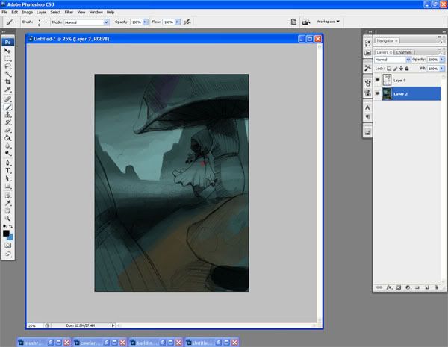Image resolution: width=448 pixels, height=347 pixels.
Task: Select the Healing Brush tool
Action: pyautogui.click(x=7, y=99)
